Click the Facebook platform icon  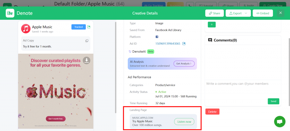(x=157, y=37)
